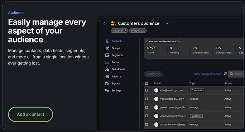Click the Email column header
The height and width of the screenshot is (132, 245).
pos(157,83)
